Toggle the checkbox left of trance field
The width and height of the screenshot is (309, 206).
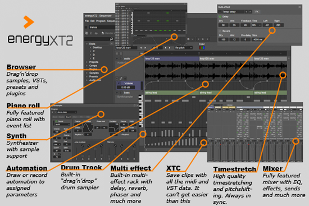86,28
